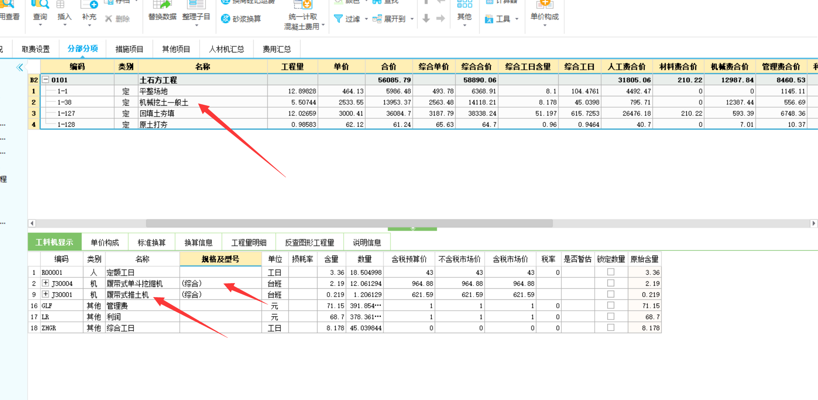Click the 工程量 column header
Viewport: 818px width, 400px height.
pyautogui.click(x=293, y=66)
